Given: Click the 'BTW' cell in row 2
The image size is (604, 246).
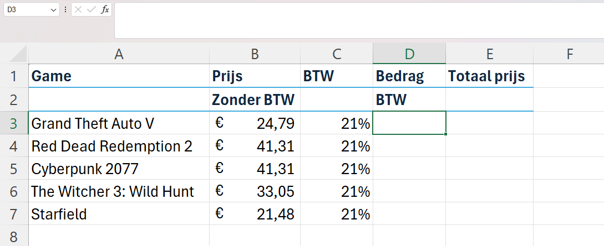Looking at the screenshot, I should click(409, 100).
